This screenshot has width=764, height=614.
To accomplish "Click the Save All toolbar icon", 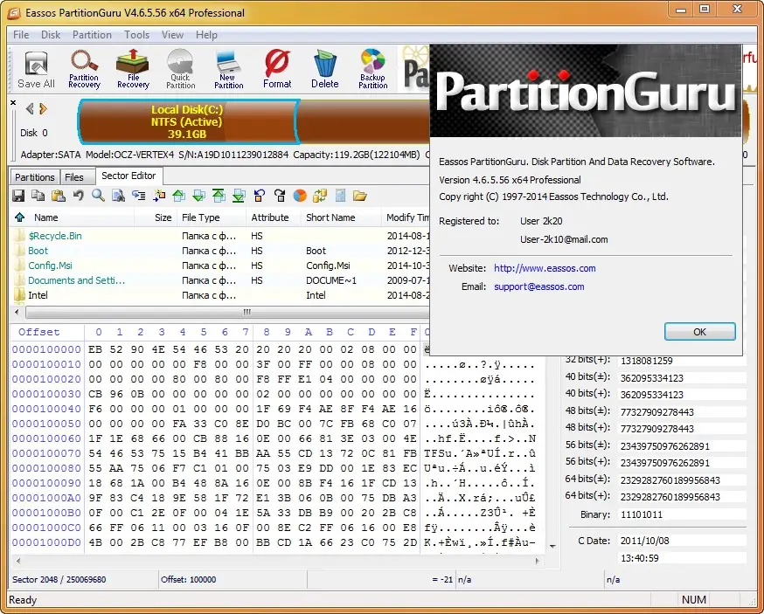I will [36, 70].
